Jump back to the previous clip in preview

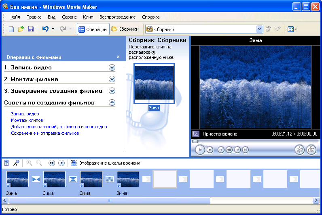coord(221,150)
